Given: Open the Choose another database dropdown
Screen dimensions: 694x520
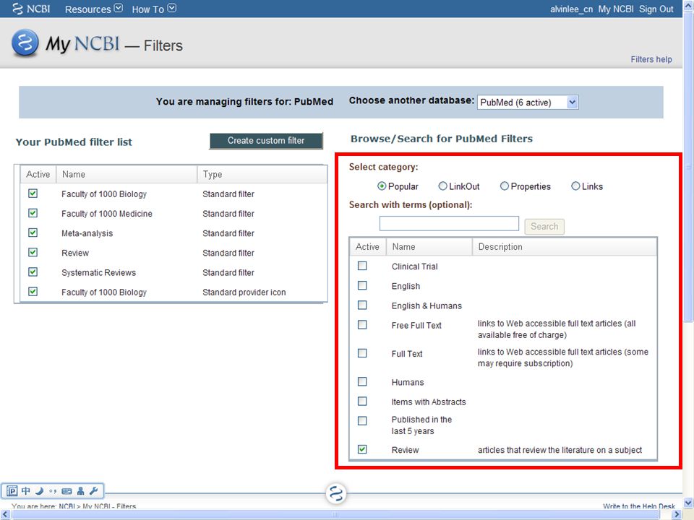Looking at the screenshot, I should click(528, 103).
